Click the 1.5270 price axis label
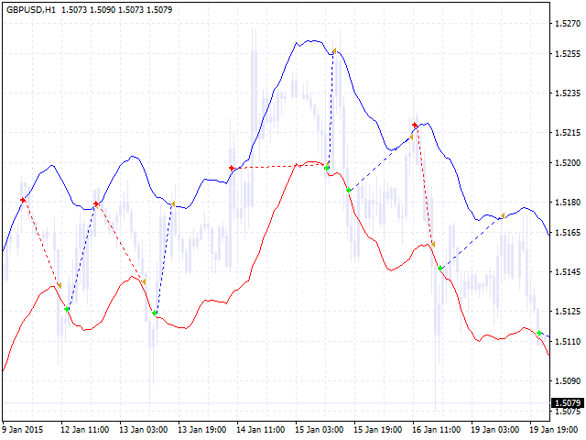Viewport: 586px width, 440px height. tap(568, 24)
